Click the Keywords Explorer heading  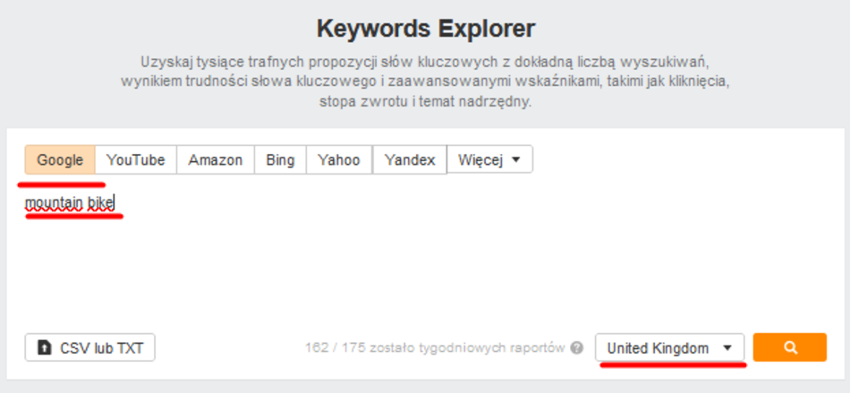pyautogui.click(x=425, y=29)
